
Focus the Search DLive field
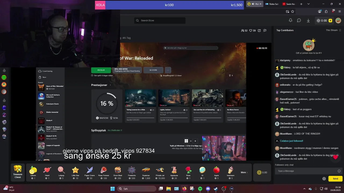160,21
